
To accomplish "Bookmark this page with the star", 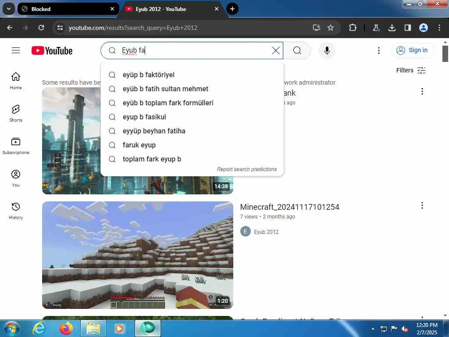I will (x=331, y=28).
